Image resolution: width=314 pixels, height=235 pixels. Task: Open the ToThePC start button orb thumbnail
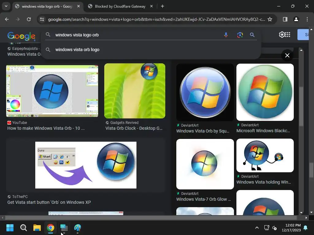click(x=86, y=165)
